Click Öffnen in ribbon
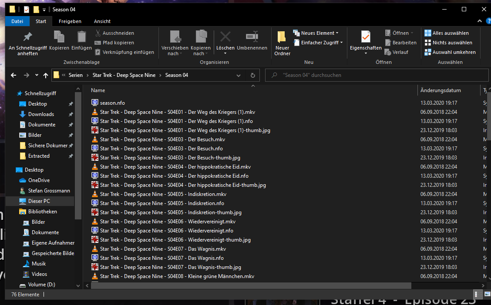This screenshot has height=305, width=491. [399, 33]
